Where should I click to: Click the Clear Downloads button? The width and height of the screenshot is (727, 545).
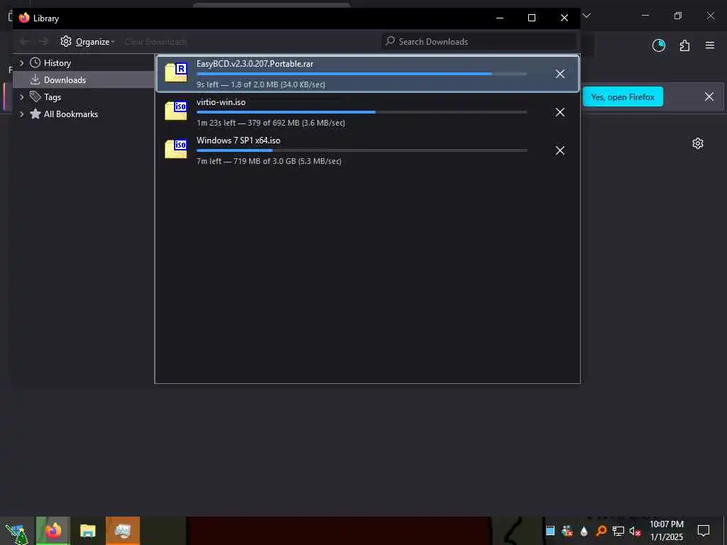(x=155, y=42)
